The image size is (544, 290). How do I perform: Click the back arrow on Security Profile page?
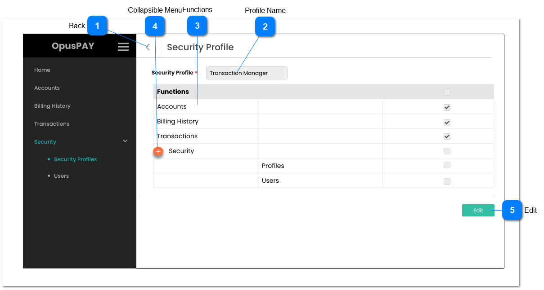[147, 46]
